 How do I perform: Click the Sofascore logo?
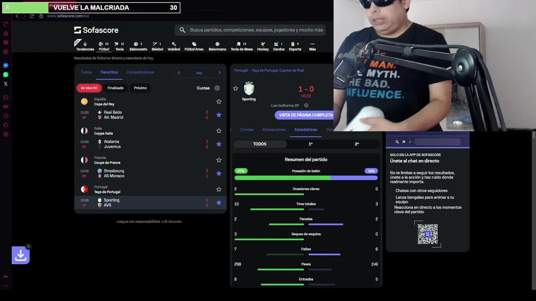(96, 30)
